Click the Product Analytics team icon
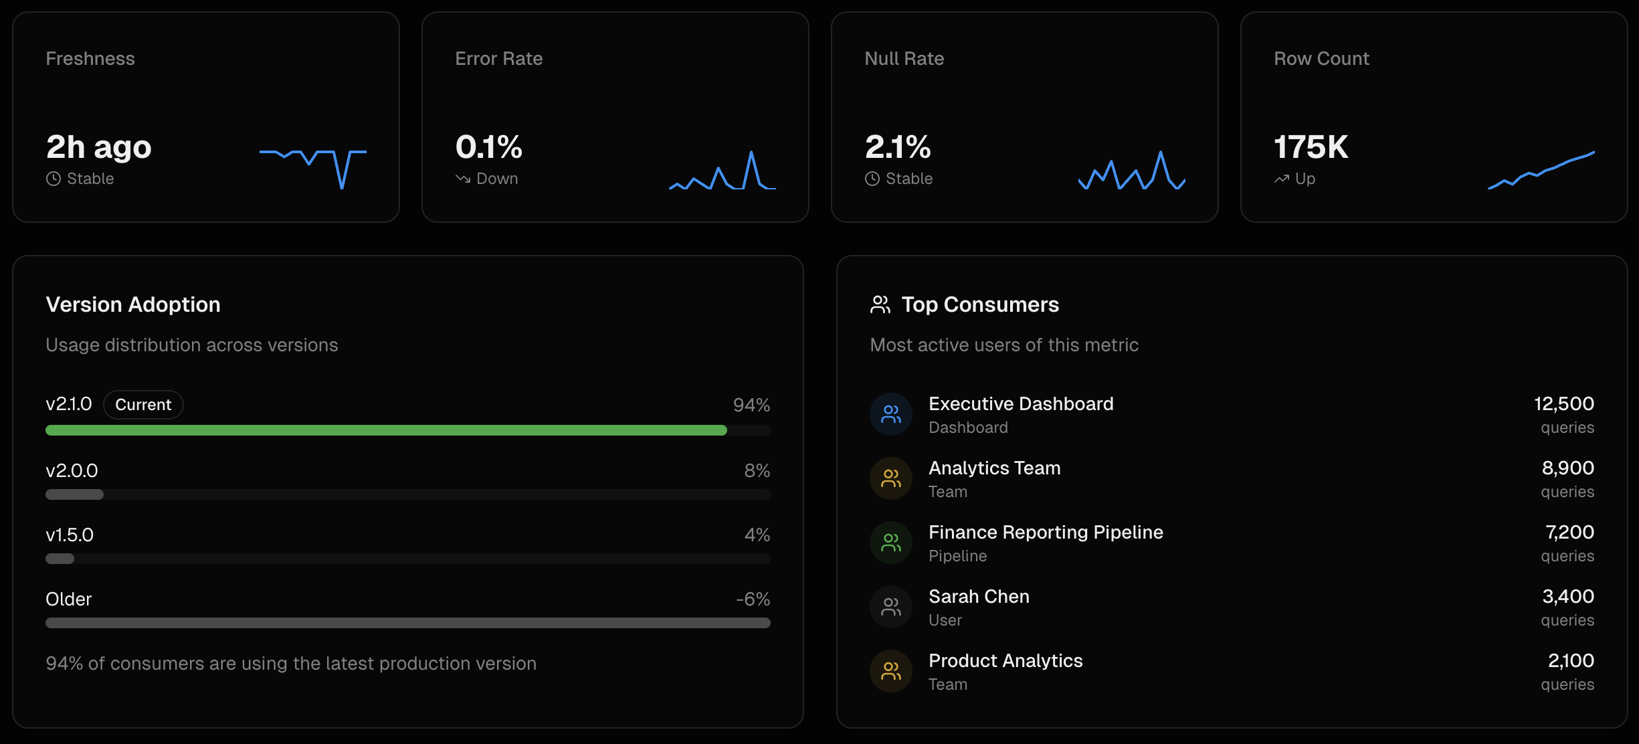 coord(890,670)
